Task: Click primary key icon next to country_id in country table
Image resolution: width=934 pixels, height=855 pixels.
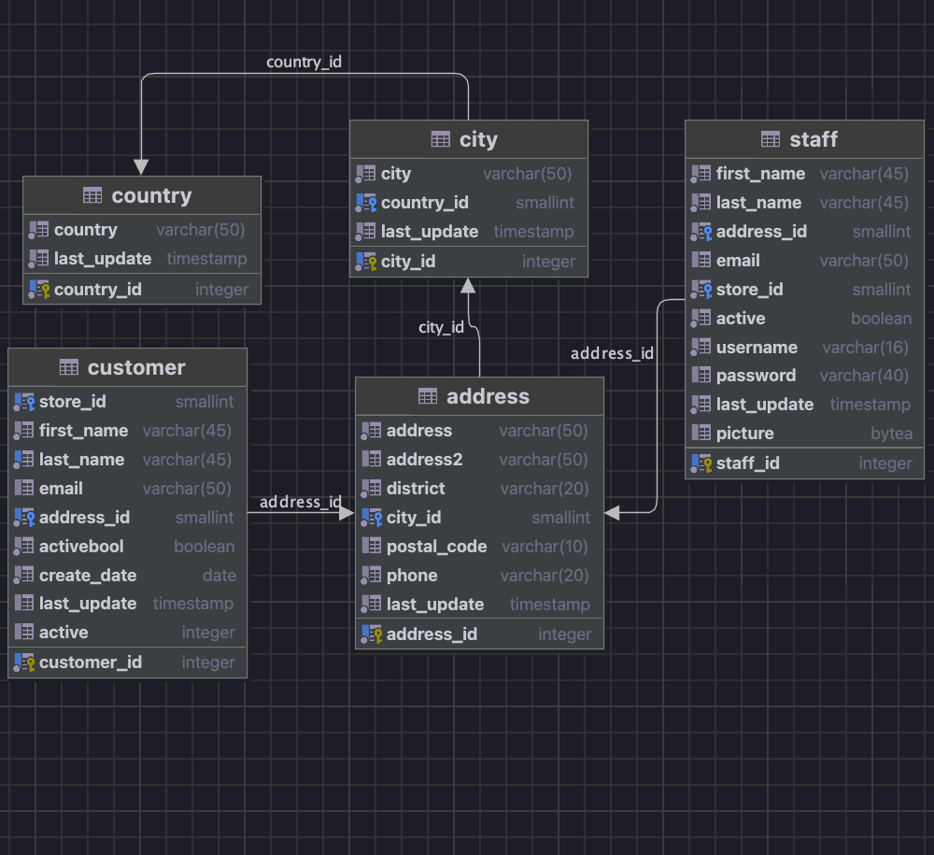Action: 38,290
